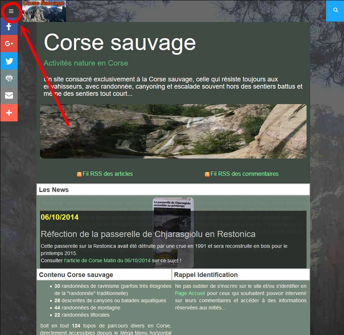344x335 pixels.
Task: Click the print icon
Action: point(9,78)
